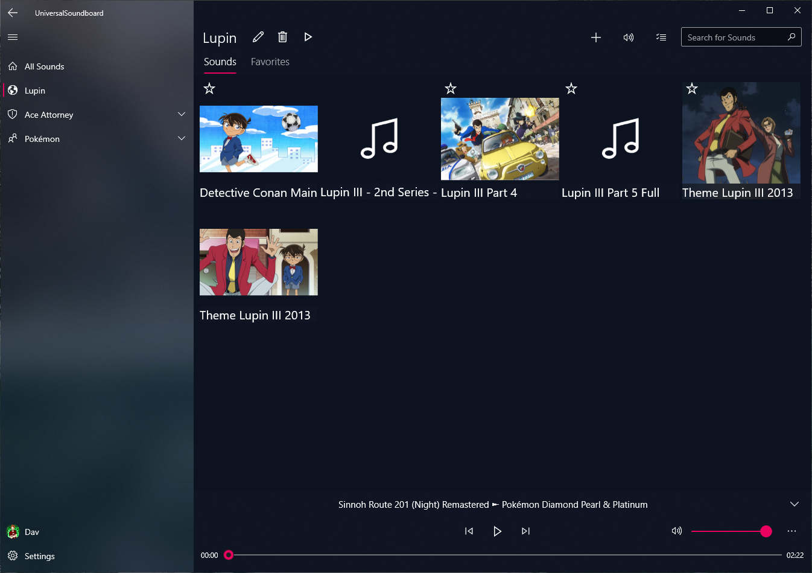Image resolution: width=812 pixels, height=573 pixels.
Task: Open All Sounds in sidebar
Action: (x=97, y=66)
